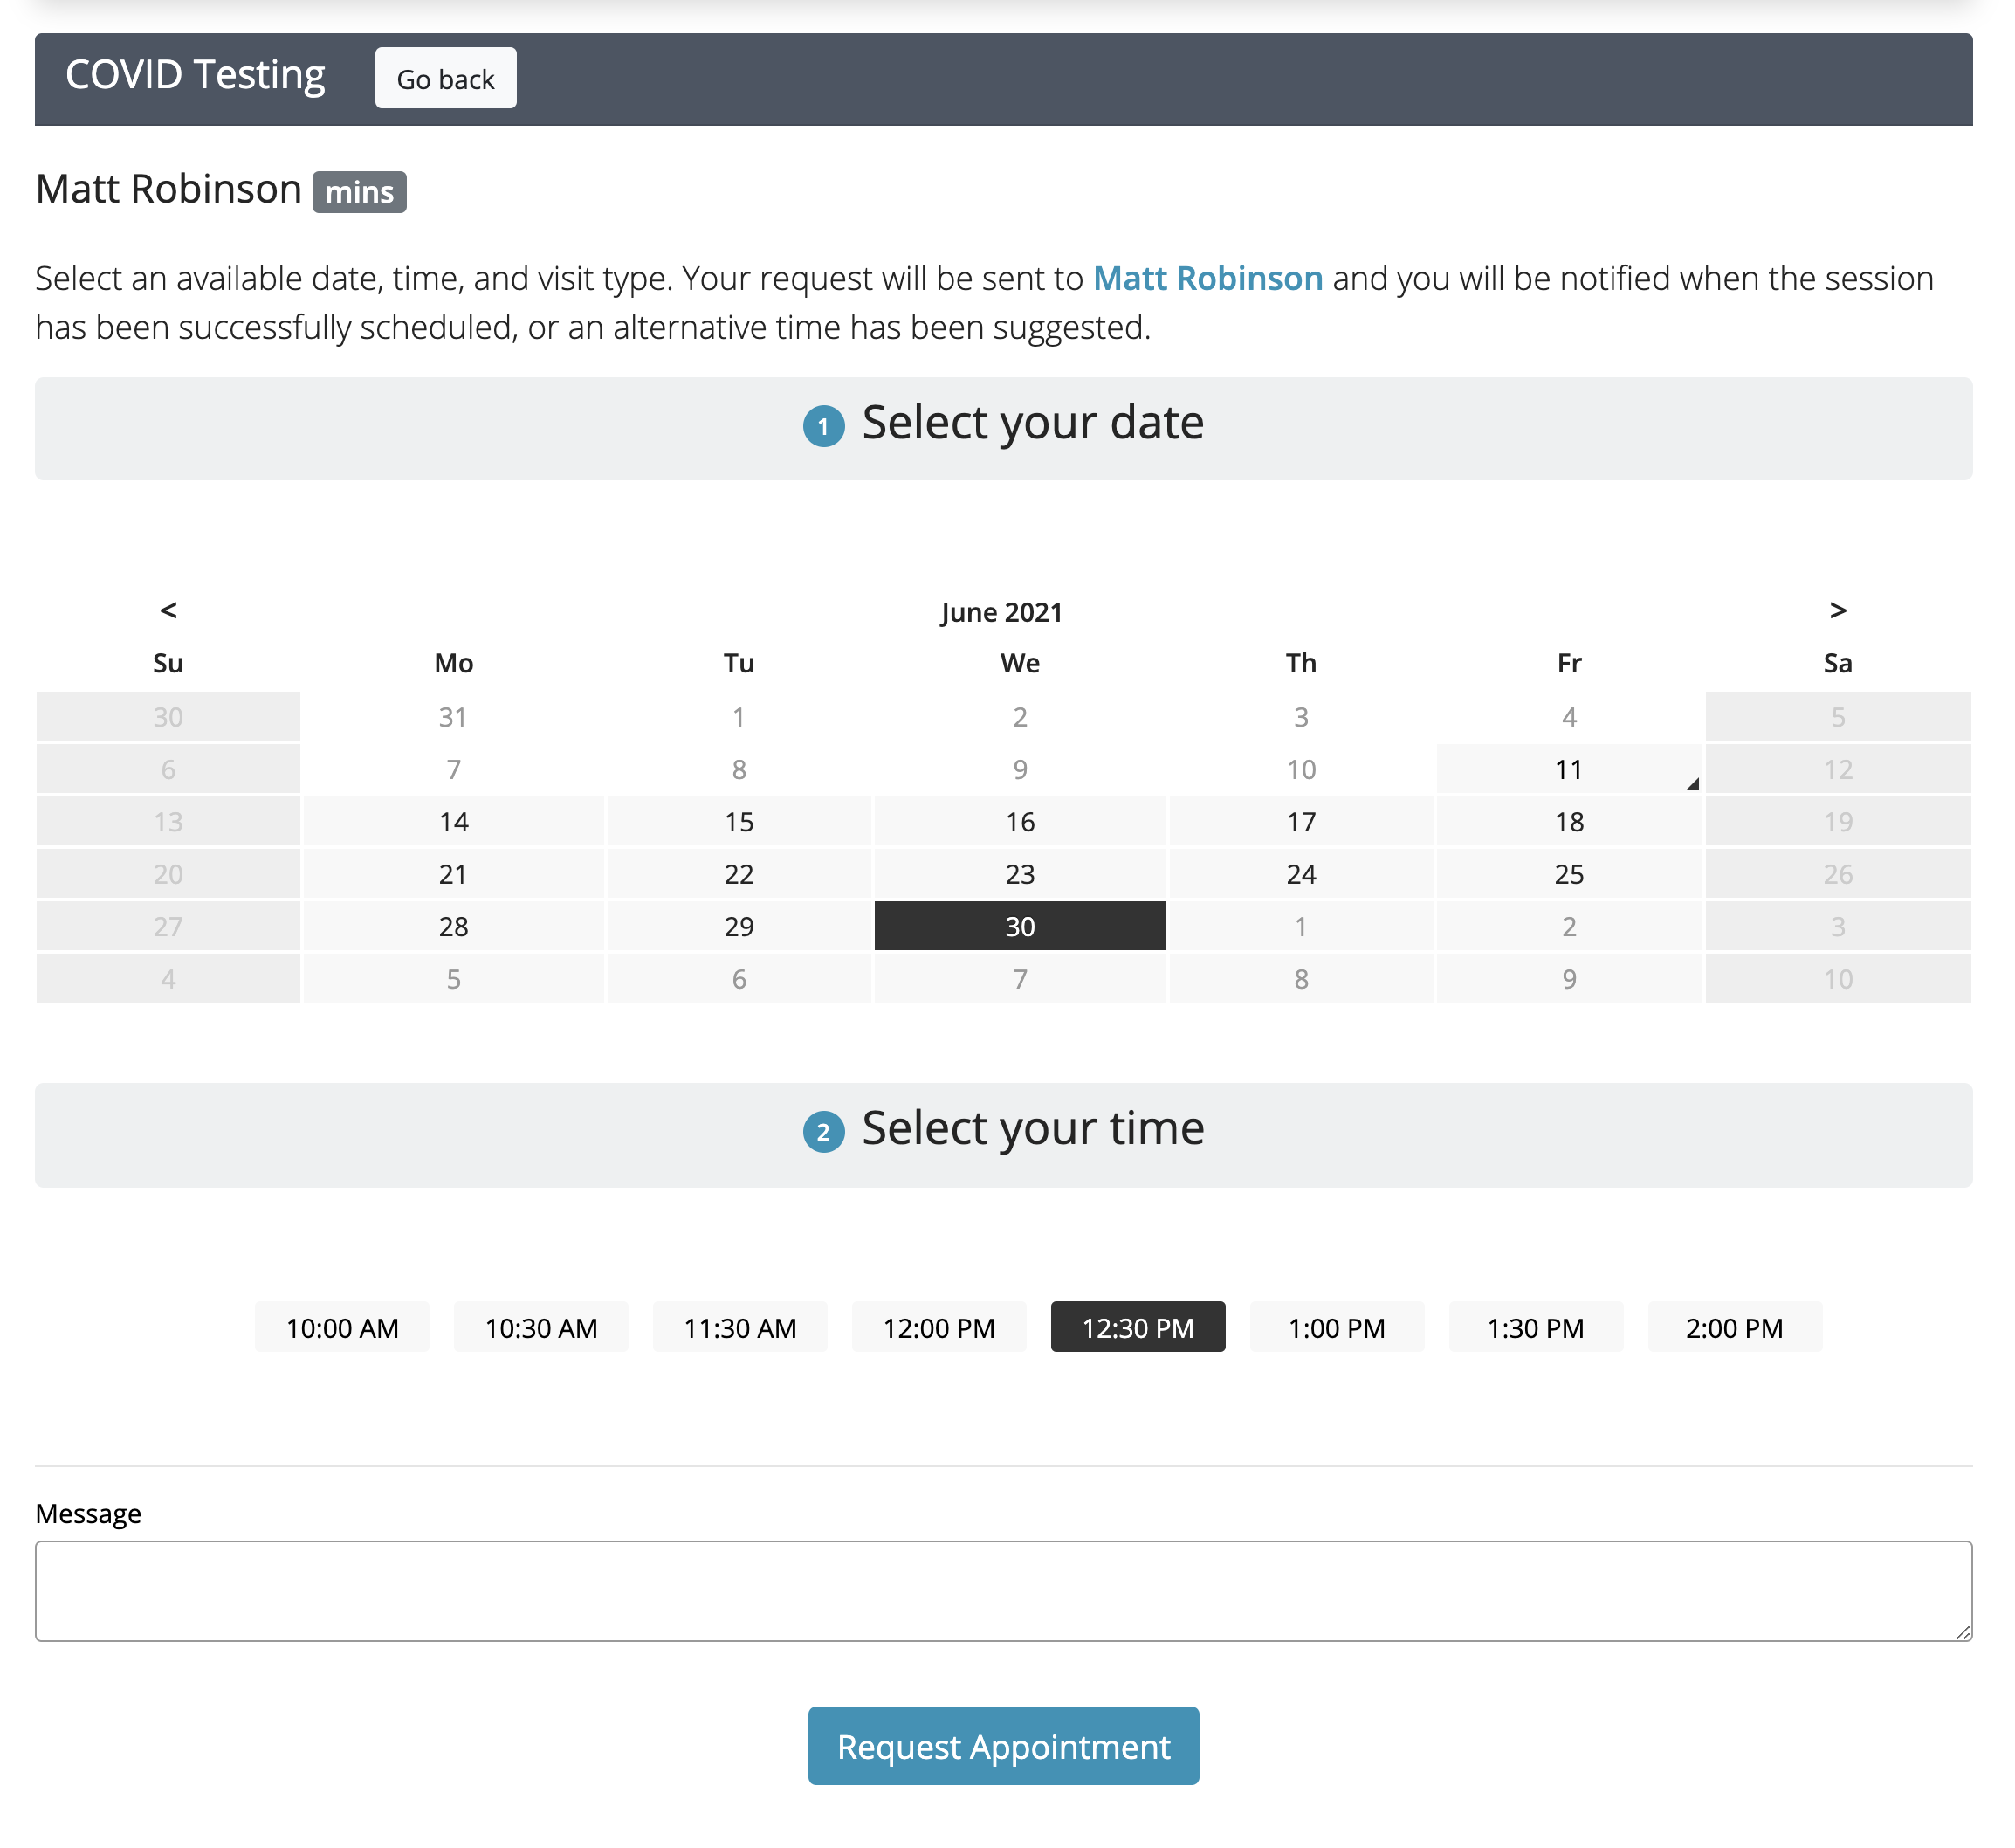
Task: Choose the 10:00 AM time slot
Action: 342,1328
